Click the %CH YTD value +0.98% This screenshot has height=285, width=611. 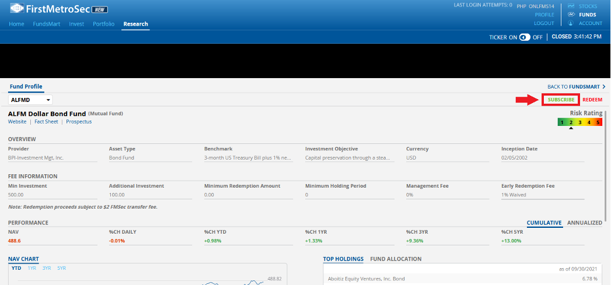click(213, 241)
